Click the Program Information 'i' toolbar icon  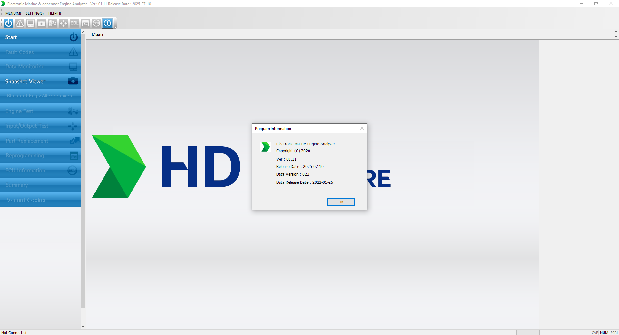(107, 23)
